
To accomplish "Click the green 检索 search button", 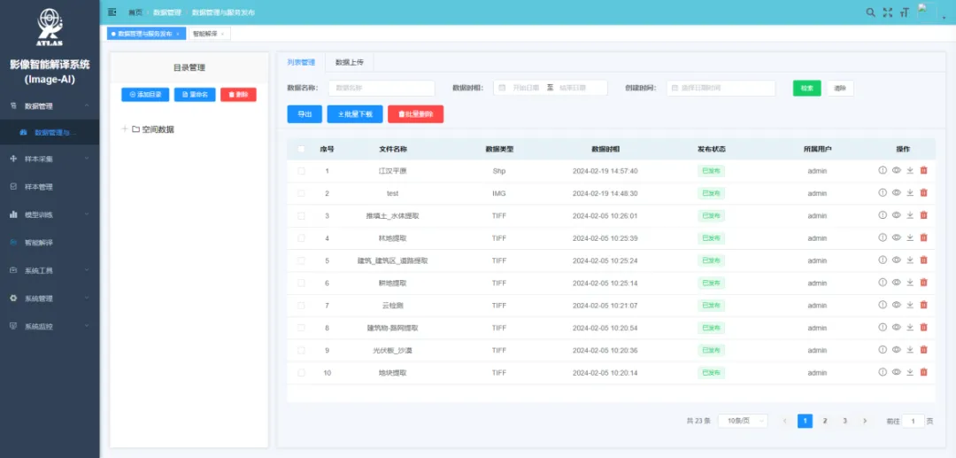I will [806, 89].
